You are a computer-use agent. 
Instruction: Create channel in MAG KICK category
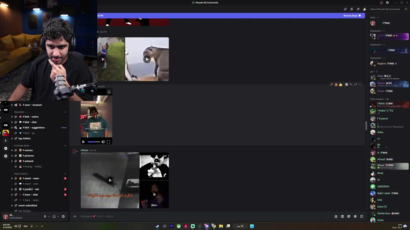[x=65, y=112]
